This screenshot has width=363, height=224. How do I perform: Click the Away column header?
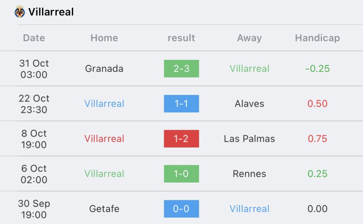click(x=249, y=38)
